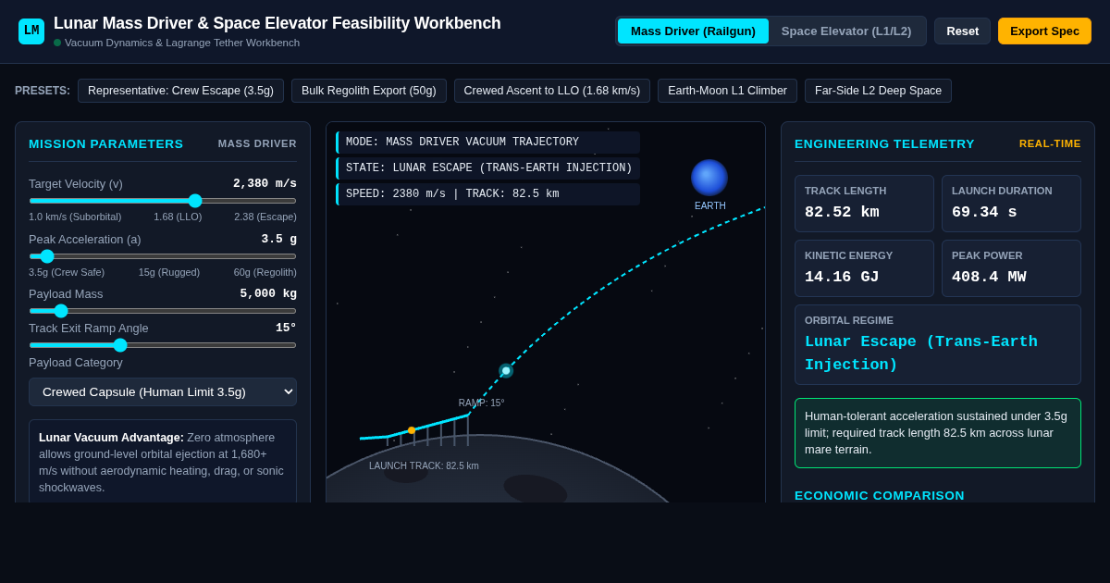
Task: Click the payload marker on the trajectory
Action: tap(506, 370)
